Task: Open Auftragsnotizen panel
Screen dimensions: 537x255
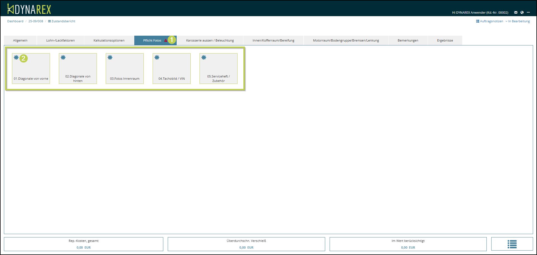Action: [490, 21]
